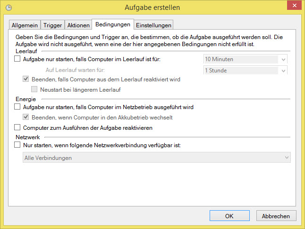This screenshot has width=305, height=229.
Task: Switch to the Allgemein tab
Action: point(25,25)
